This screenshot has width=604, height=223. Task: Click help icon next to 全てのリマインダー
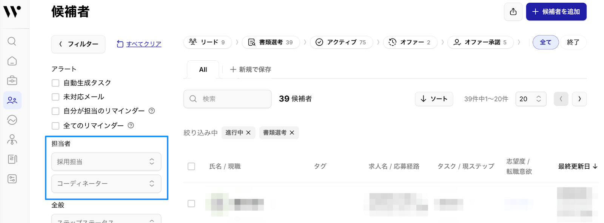[x=131, y=125]
